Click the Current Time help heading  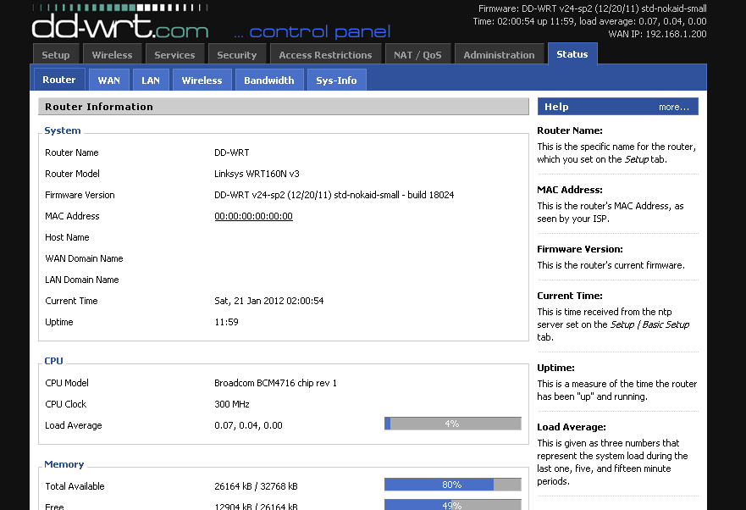570,296
